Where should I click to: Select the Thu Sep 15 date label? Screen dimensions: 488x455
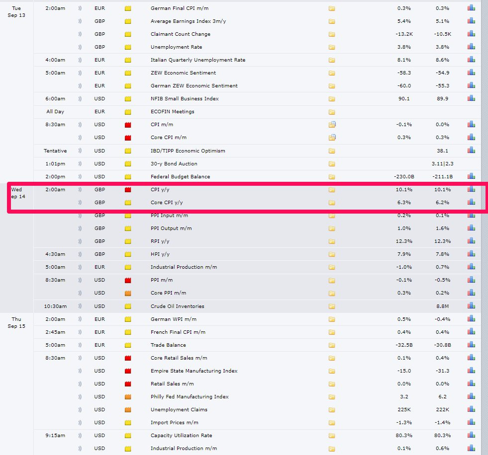coord(16,322)
